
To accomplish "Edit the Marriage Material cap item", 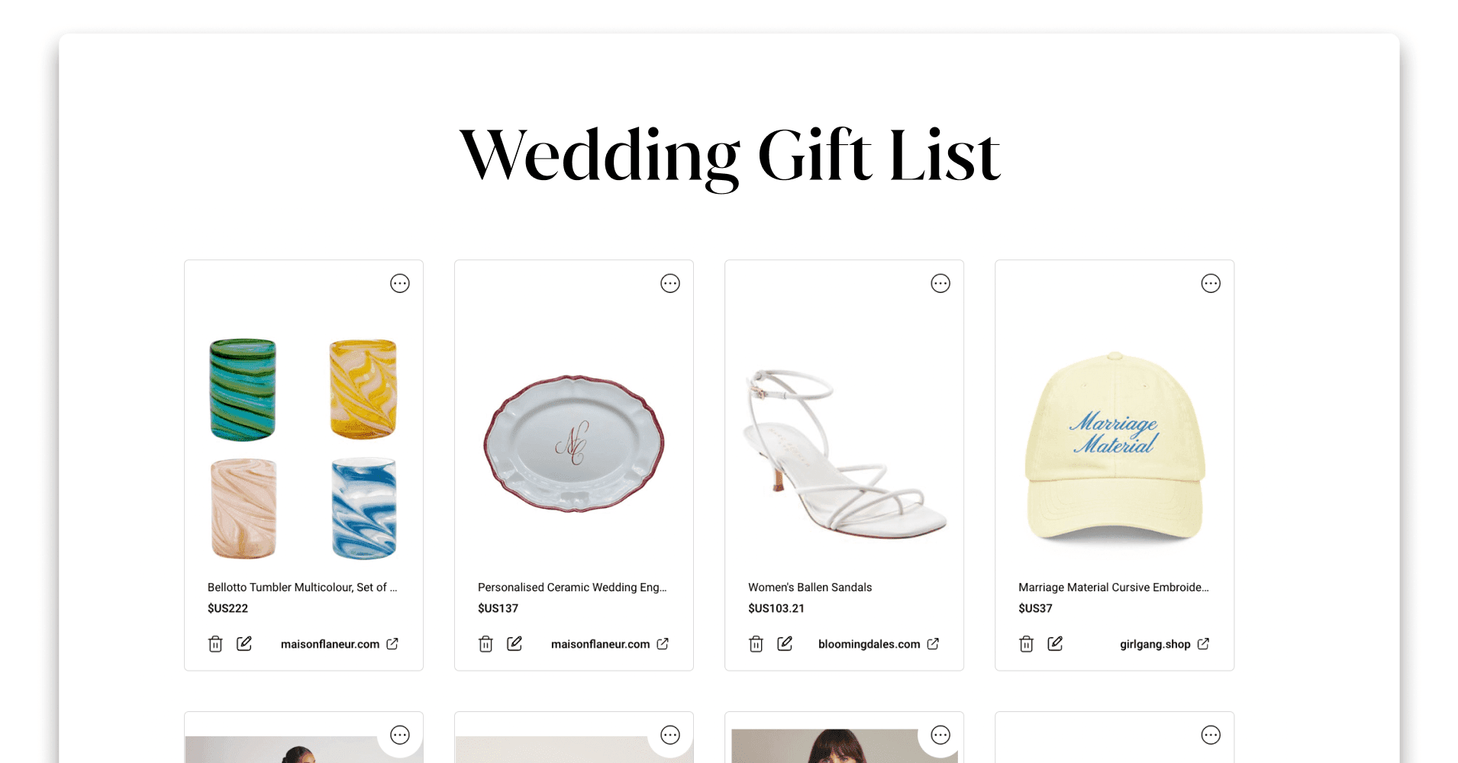I will [1055, 643].
